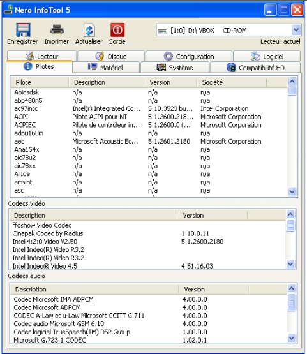The height and width of the screenshot is (354, 307).
Task: Select the ACPIEC driver row
Action: click(149, 125)
